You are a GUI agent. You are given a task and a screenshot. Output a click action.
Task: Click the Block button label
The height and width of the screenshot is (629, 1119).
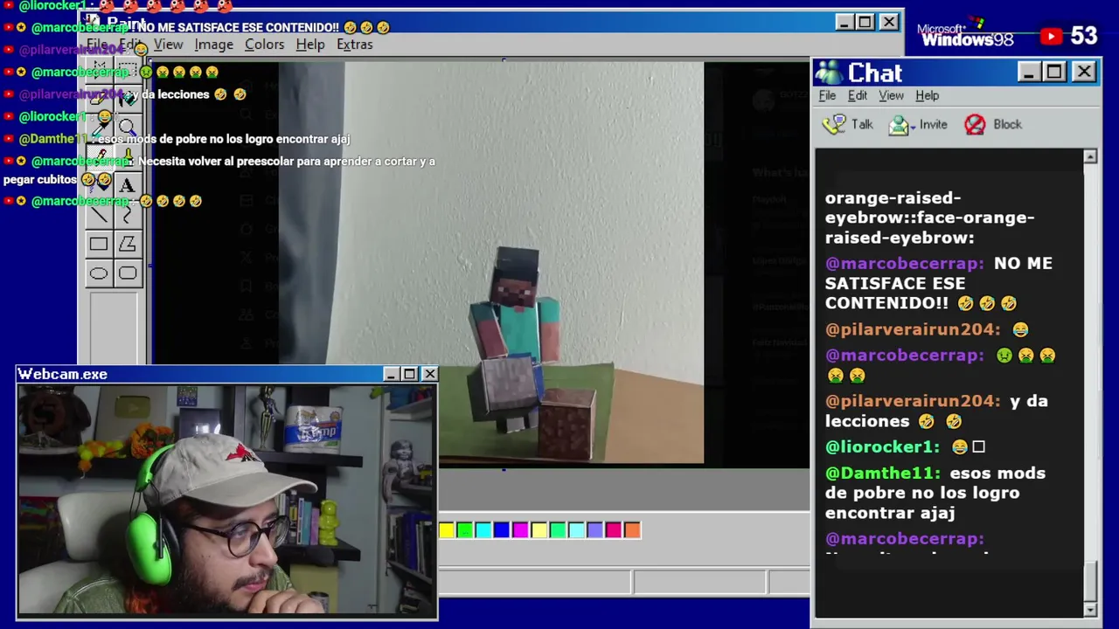click(1007, 125)
